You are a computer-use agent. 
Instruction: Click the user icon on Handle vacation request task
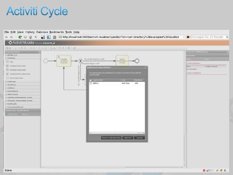59,57
